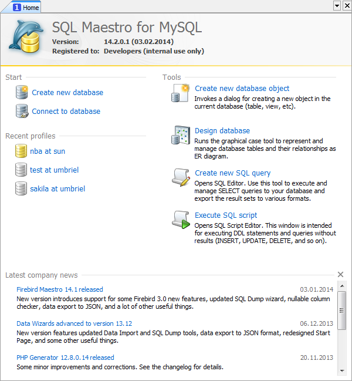
Task: Click the test at umbriel profile icon
Action: [x=21, y=170]
